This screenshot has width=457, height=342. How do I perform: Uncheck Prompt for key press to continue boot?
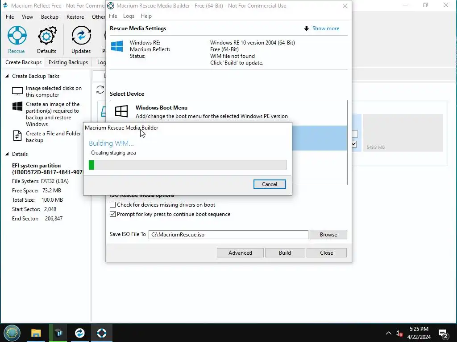pos(112,214)
